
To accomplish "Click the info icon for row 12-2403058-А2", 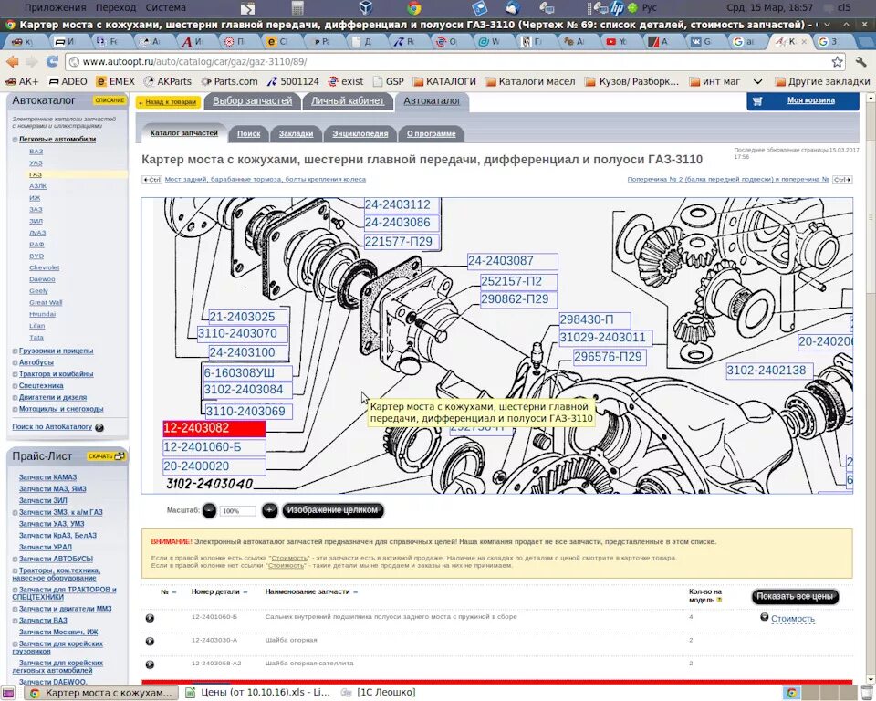I will (150, 664).
